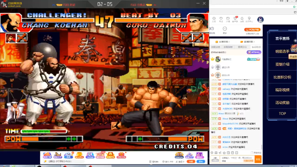Image resolution: width=297 pixels, height=167 pixels.
Task: Click the house-shaped hall icon in gift bar
Action: 58,155
